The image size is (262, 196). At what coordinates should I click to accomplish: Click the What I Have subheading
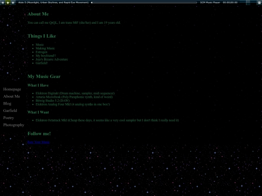[38, 85]
